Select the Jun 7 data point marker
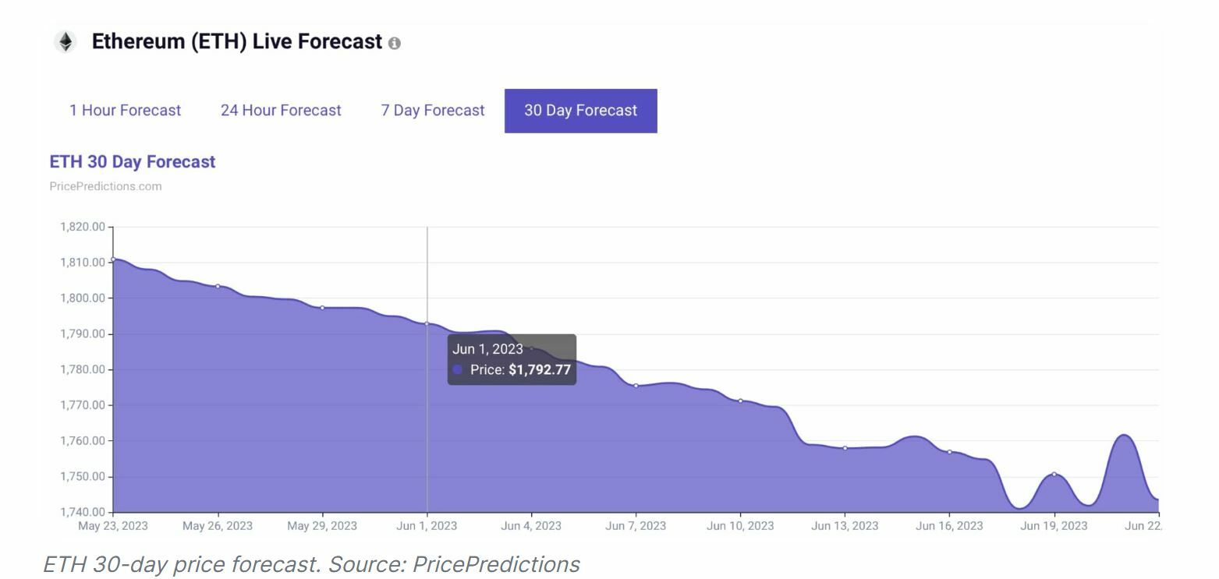The image size is (1219, 579). tap(636, 386)
